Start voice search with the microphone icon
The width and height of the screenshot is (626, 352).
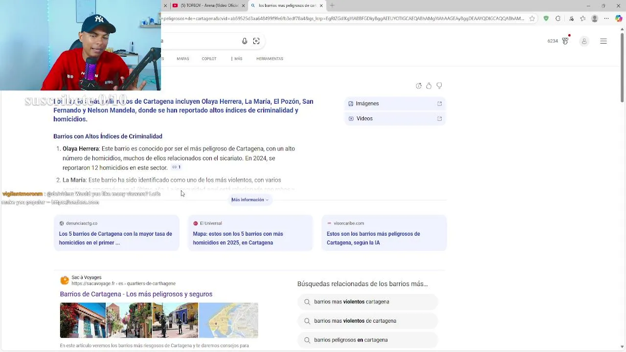pyautogui.click(x=245, y=41)
